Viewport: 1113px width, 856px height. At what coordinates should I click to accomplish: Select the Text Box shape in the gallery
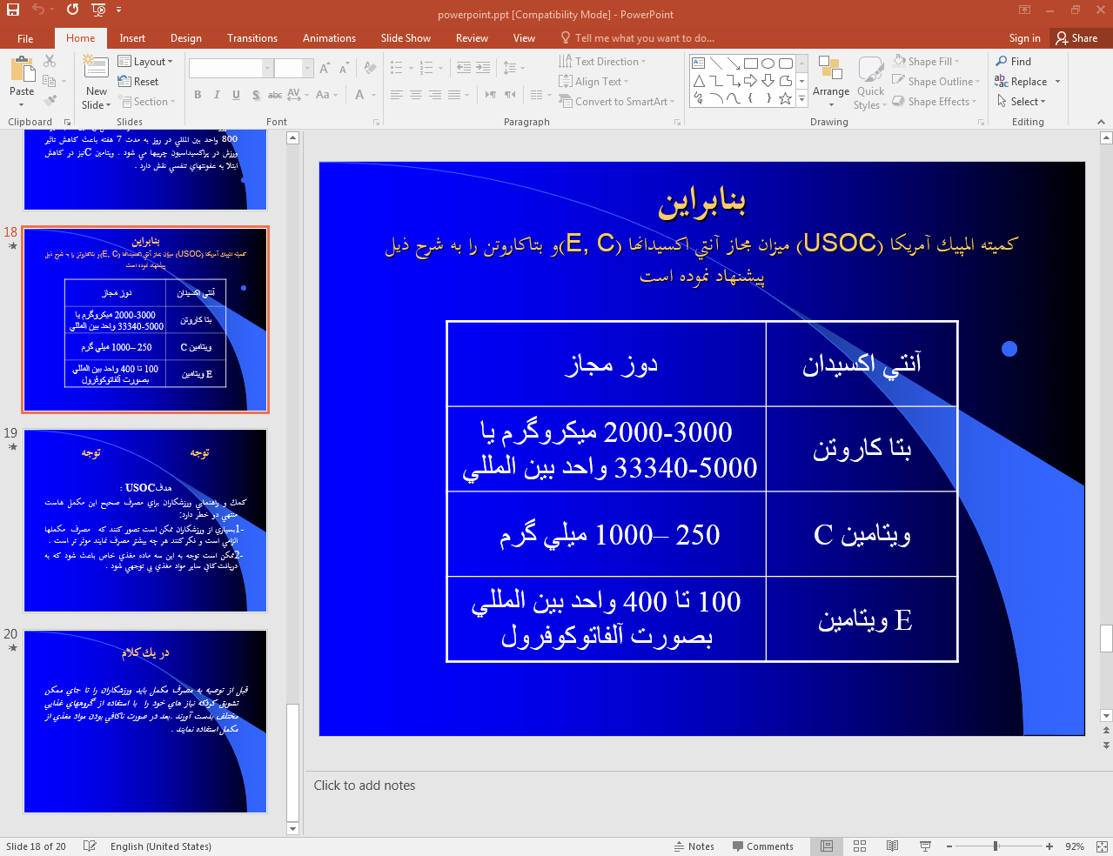coord(699,64)
